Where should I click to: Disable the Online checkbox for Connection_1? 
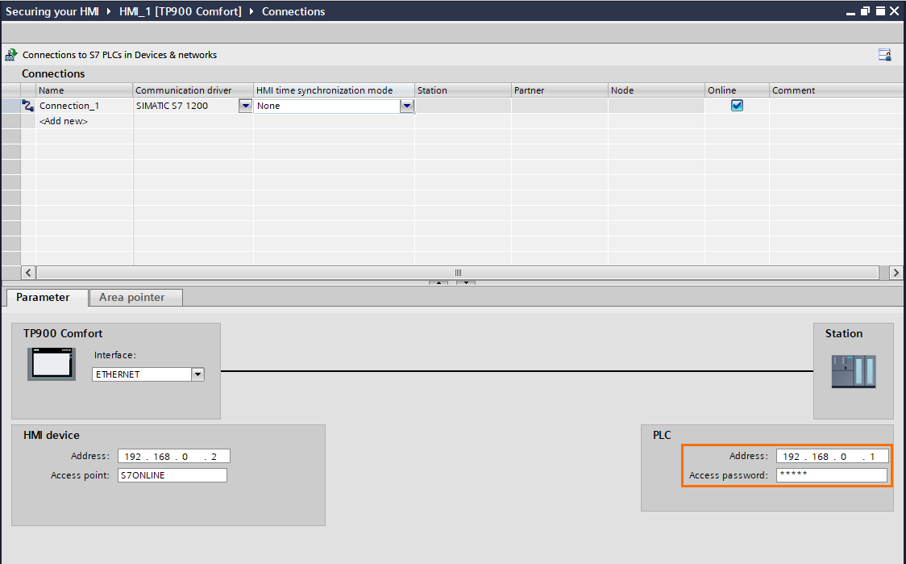click(736, 105)
